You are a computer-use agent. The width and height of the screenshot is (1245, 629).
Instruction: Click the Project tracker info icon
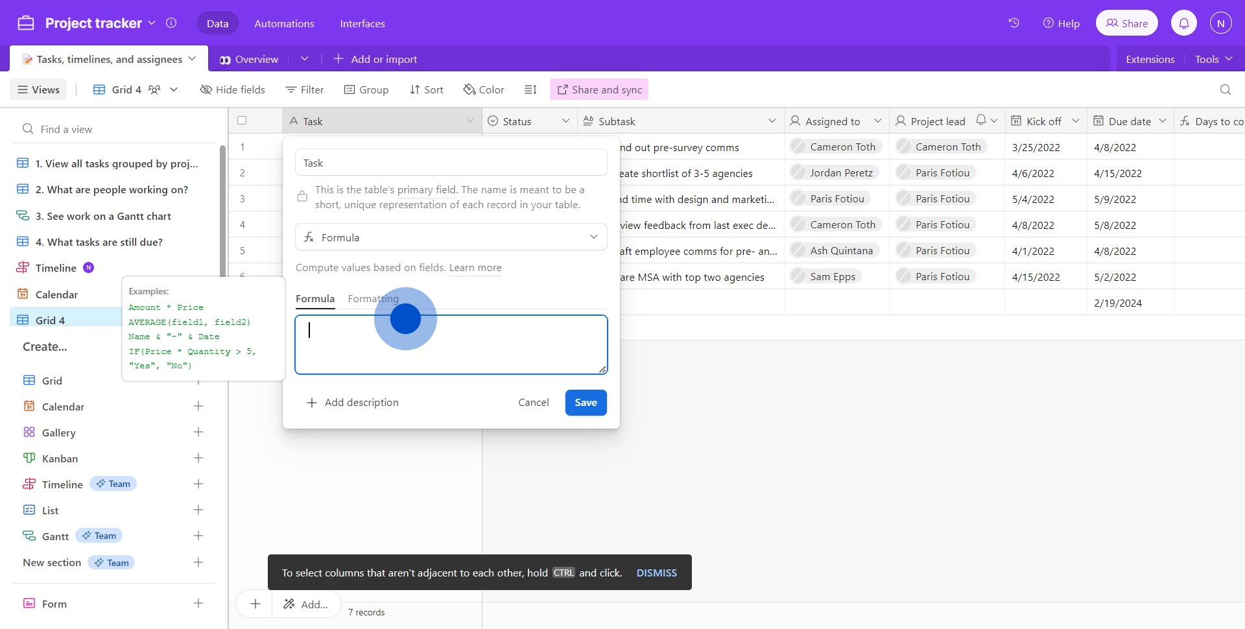[171, 23]
